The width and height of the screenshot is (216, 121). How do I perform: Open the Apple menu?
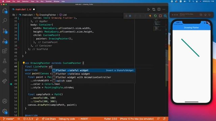(x=3, y=1)
